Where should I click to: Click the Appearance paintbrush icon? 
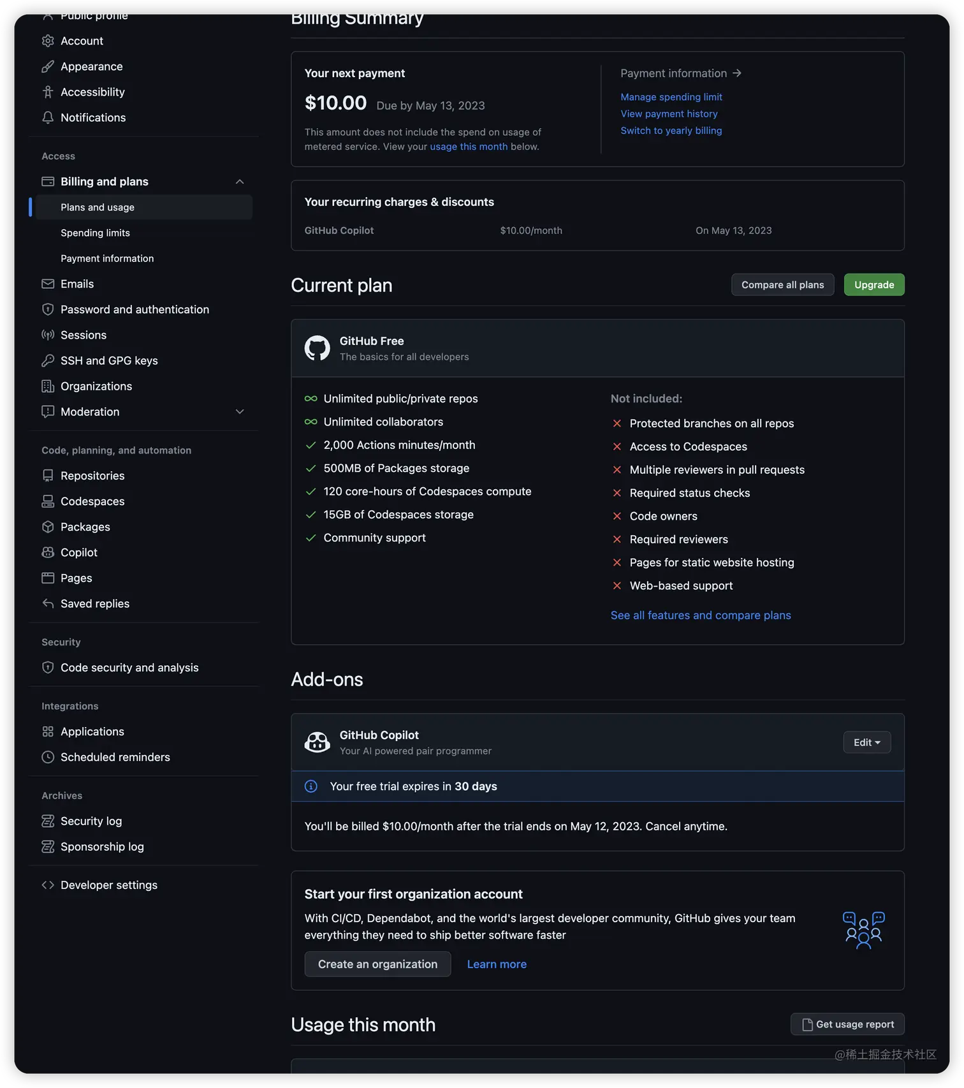click(x=48, y=66)
